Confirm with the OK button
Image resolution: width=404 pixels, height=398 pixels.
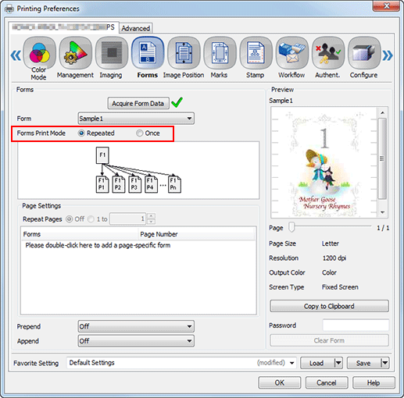click(280, 382)
